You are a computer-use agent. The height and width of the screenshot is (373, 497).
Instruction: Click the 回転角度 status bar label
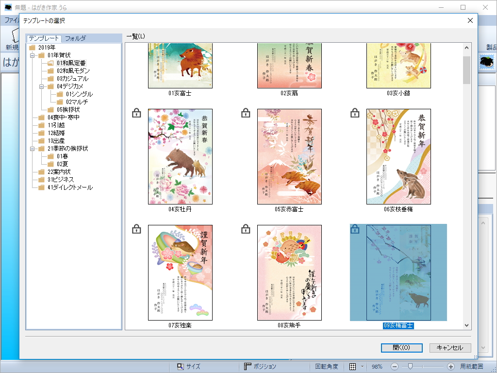coord(327,367)
